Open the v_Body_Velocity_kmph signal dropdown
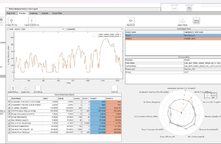 [x=35, y=29]
